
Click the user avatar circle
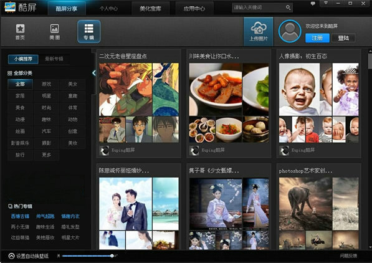point(290,31)
